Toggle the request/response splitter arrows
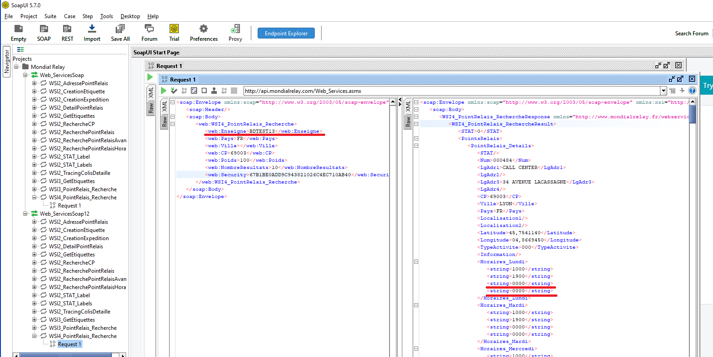This screenshot has height=357, width=713. 400,102
